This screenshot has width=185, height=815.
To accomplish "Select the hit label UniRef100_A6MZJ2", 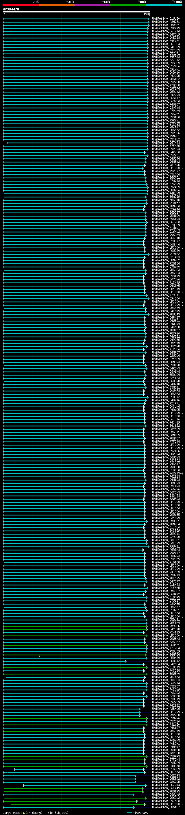I will [166, 661].
